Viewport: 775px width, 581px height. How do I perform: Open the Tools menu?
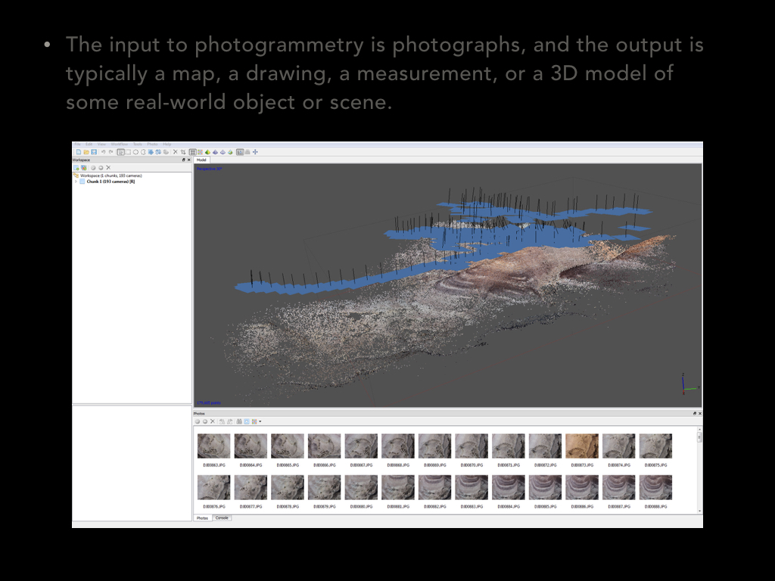tap(138, 144)
